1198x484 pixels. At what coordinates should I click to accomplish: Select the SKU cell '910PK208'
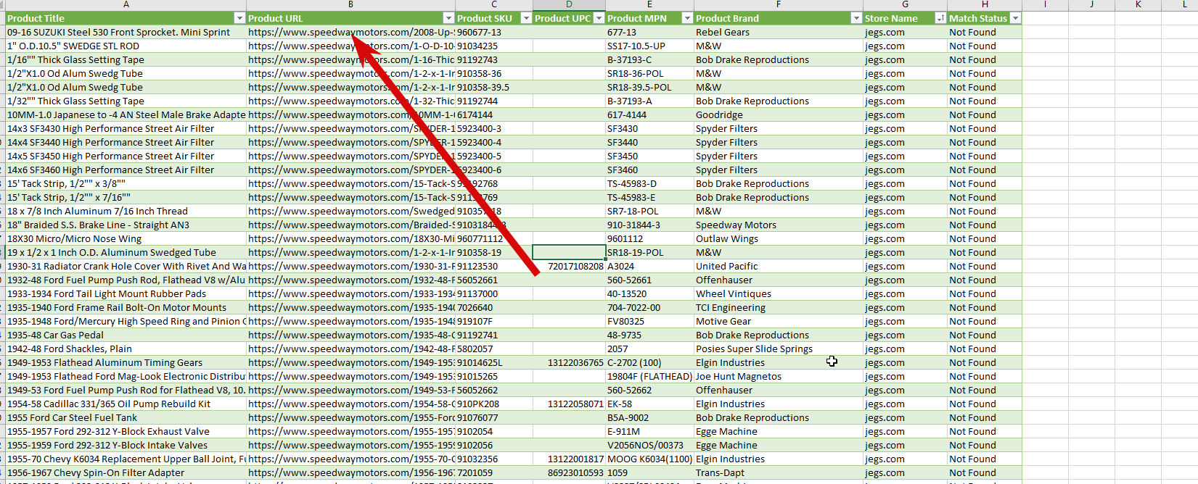(494, 404)
